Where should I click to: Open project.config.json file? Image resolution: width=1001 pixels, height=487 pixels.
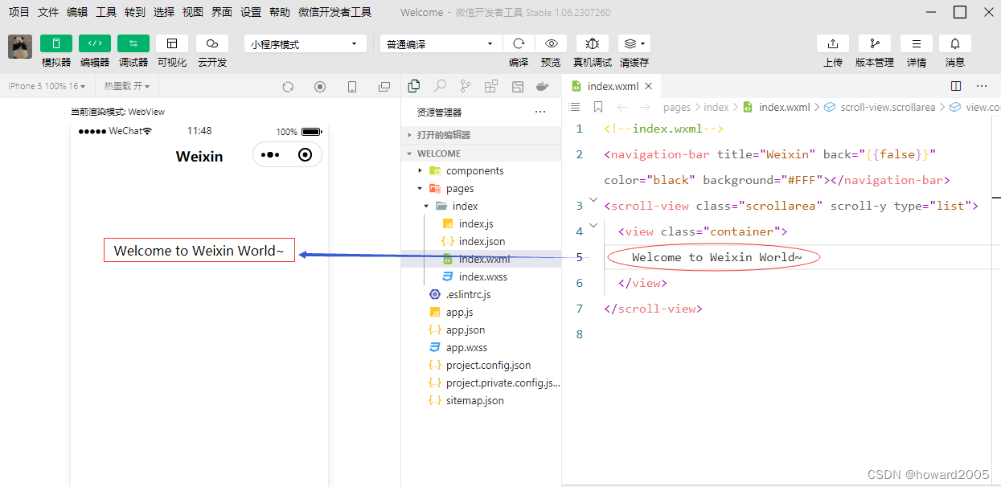tap(481, 365)
